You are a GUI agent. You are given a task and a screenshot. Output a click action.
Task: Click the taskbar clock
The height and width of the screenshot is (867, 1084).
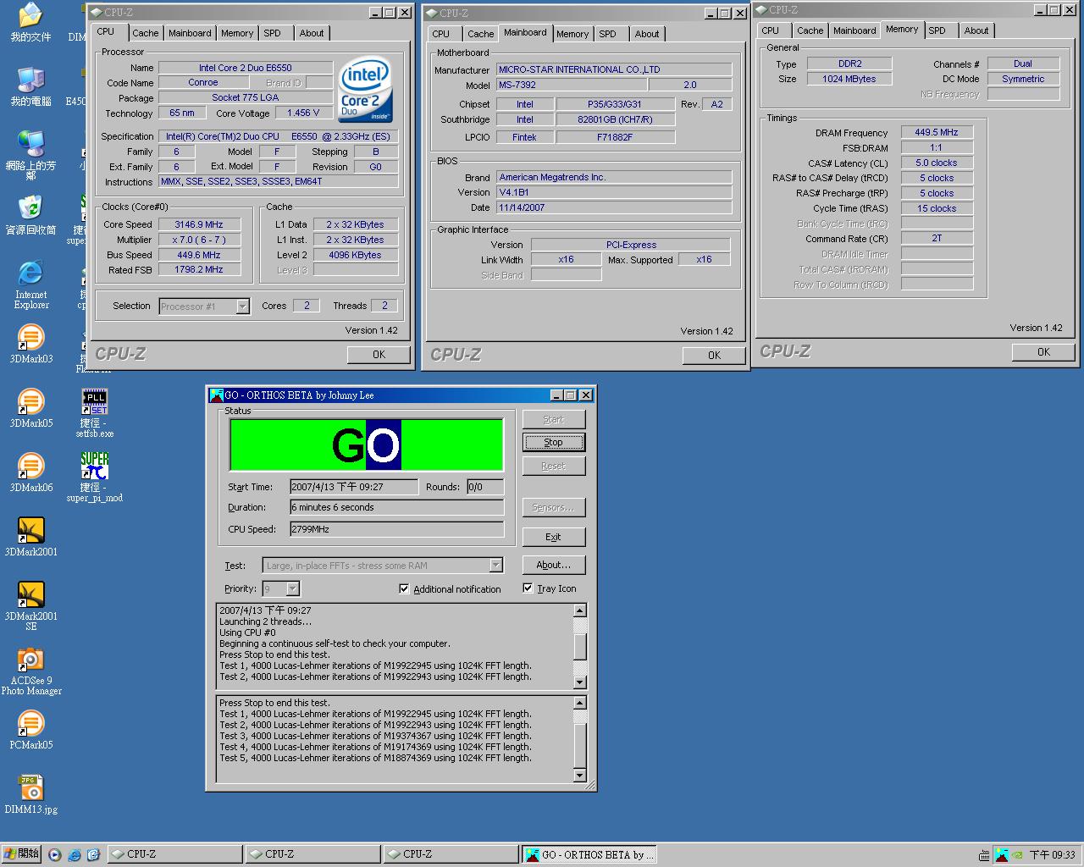click(1052, 855)
